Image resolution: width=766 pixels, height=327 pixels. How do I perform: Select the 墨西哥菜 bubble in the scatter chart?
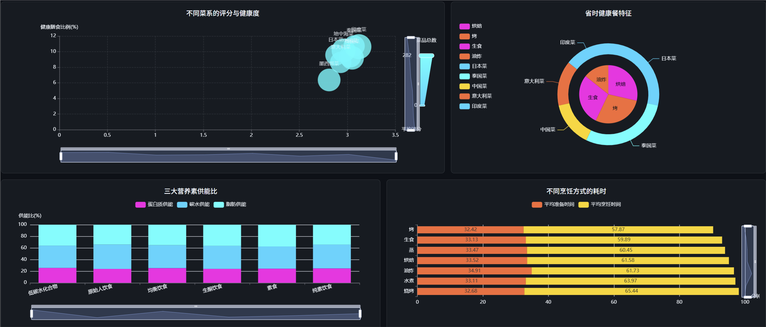point(329,80)
